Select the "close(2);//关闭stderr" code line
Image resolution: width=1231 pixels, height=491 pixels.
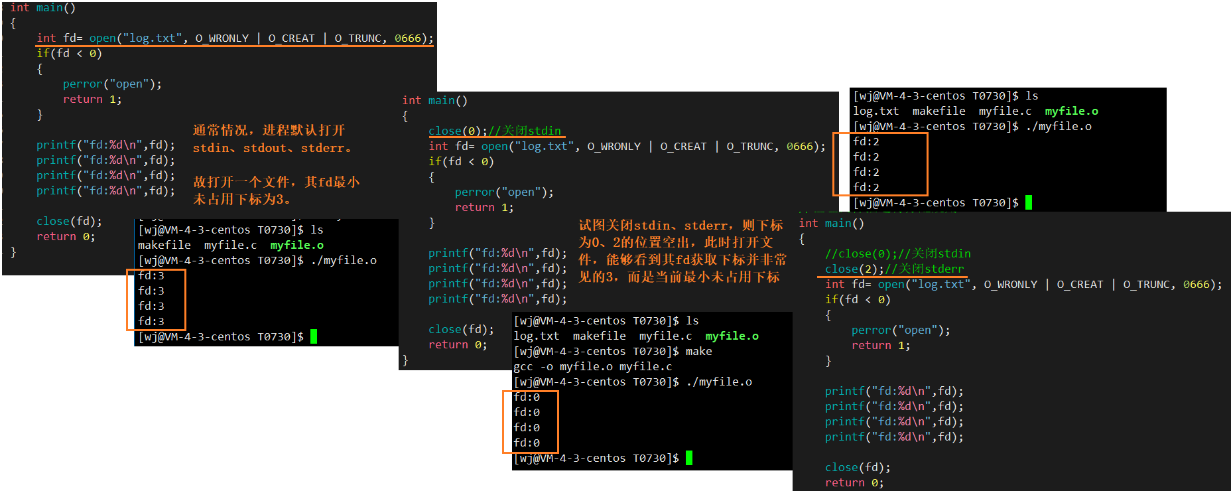[x=895, y=269]
